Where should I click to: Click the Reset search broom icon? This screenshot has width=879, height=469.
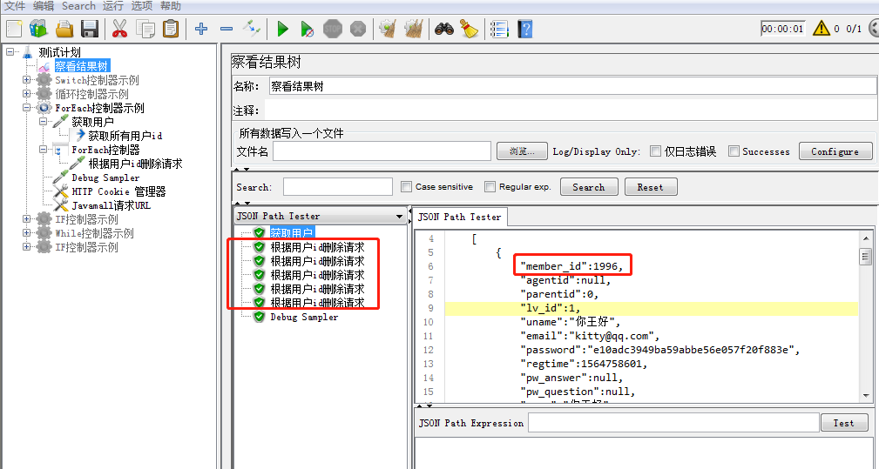pos(469,29)
